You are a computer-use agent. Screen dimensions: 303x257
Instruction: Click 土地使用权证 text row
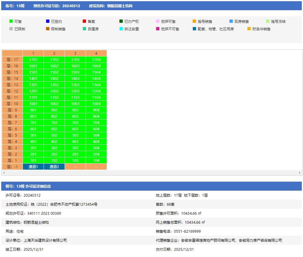(51, 204)
